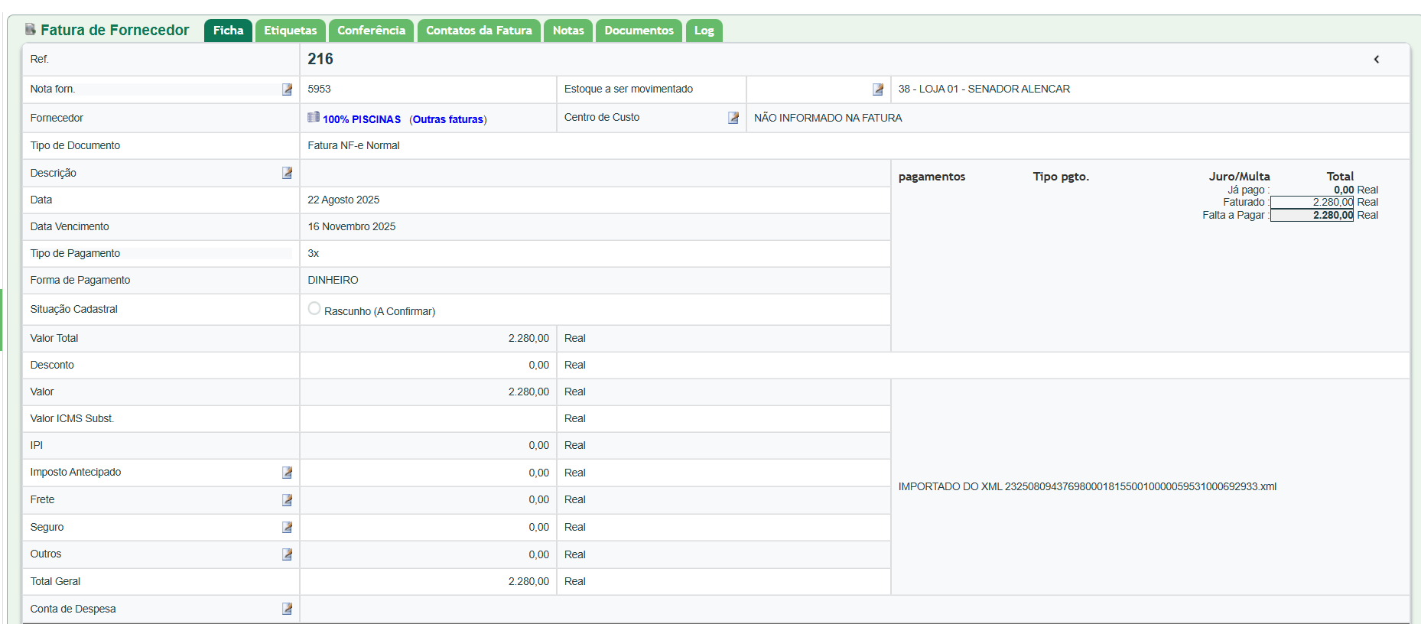Click the Juro/Multa column header

(1239, 177)
